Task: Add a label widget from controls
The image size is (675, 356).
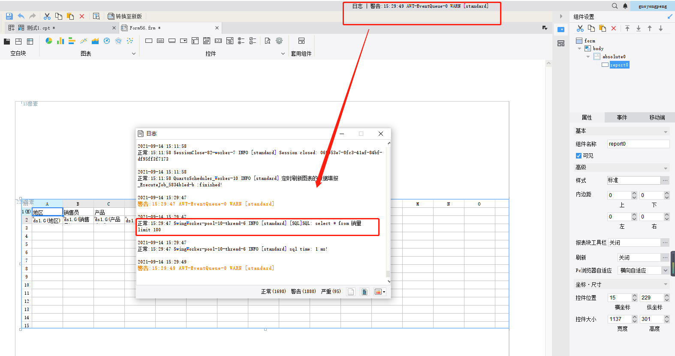Action: coord(160,41)
